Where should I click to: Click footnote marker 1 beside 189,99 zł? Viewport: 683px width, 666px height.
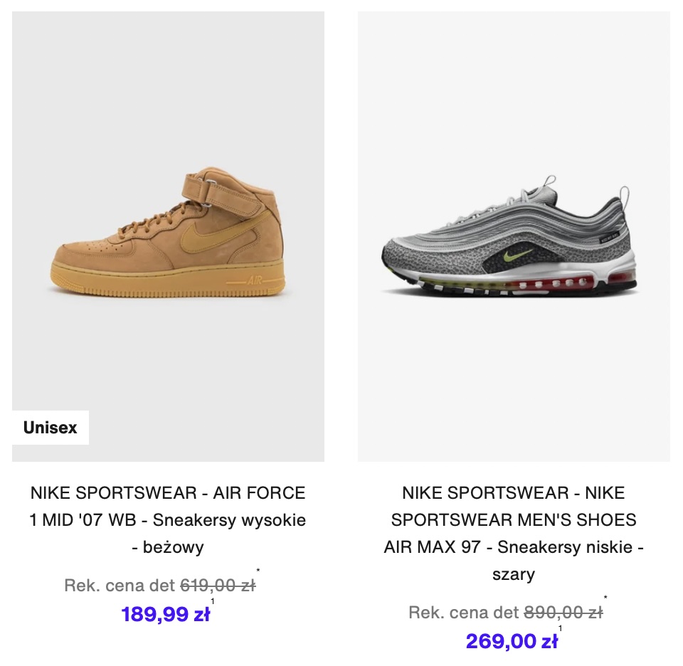coord(213,601)
